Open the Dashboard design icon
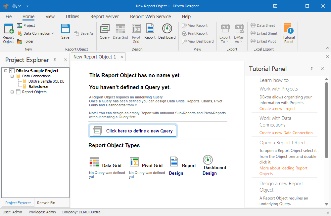 pyautogui.click(x=167, y=31)
